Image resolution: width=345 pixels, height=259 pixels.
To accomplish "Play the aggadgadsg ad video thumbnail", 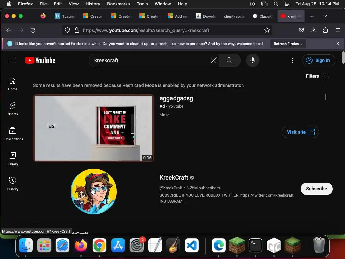I will 94,128.
